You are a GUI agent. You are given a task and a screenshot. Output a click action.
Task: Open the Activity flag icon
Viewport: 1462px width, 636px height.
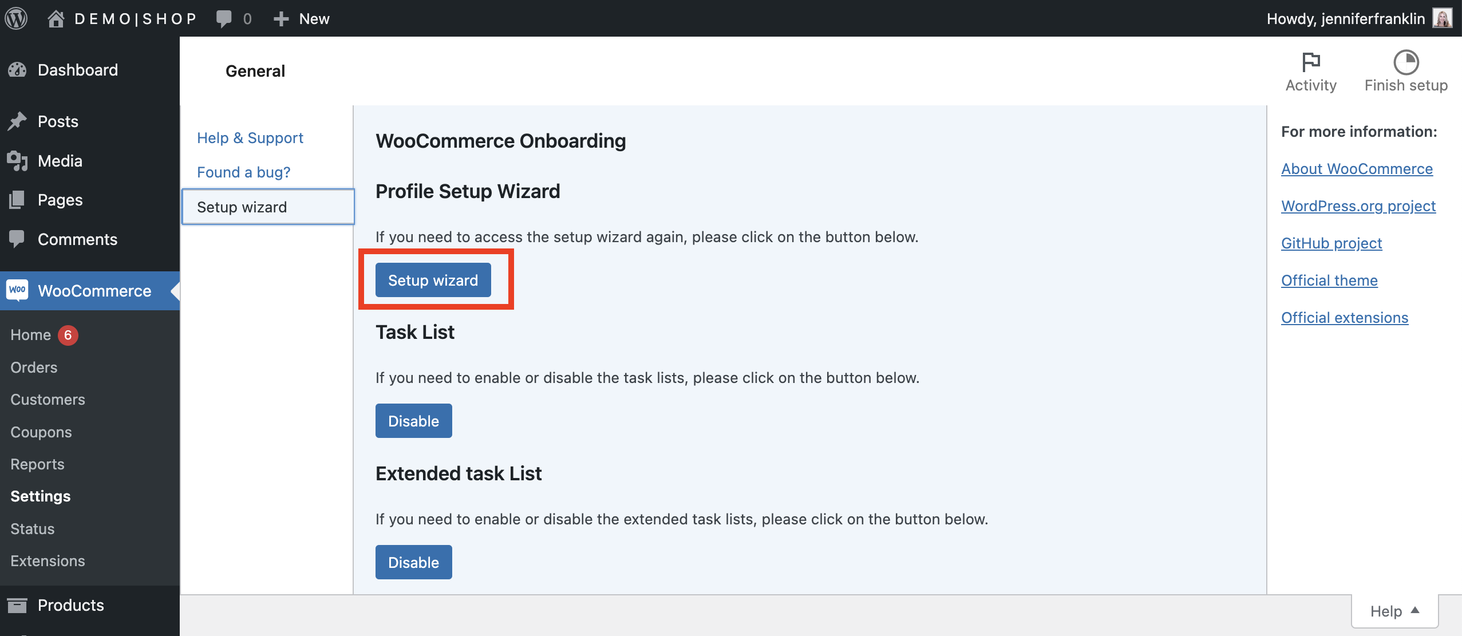1311,62
